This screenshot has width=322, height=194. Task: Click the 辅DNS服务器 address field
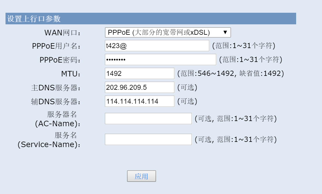coord(139,101)
